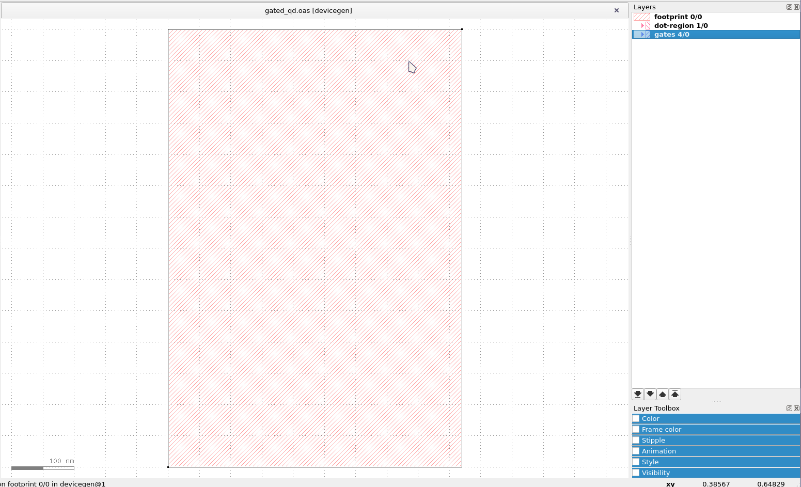The image size is (801, 487).
Task: Click the dot-region layer pattern swatch
Action: 648,25
